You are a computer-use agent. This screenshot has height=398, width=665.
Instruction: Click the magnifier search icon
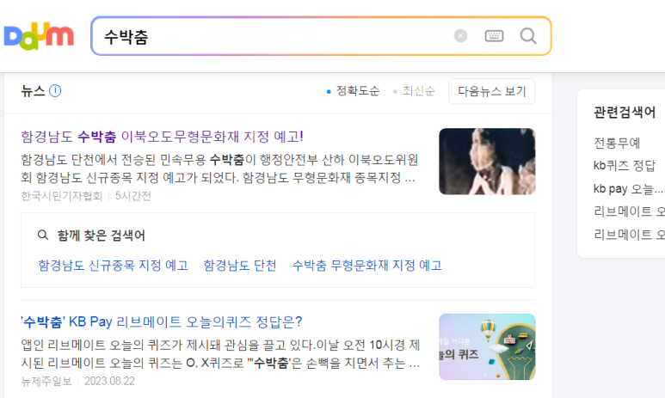528,36
